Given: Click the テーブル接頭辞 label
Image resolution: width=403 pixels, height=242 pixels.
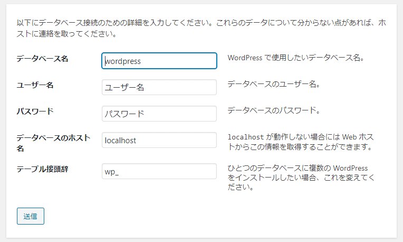Looking at the screenshot, I should pos(42,169).
